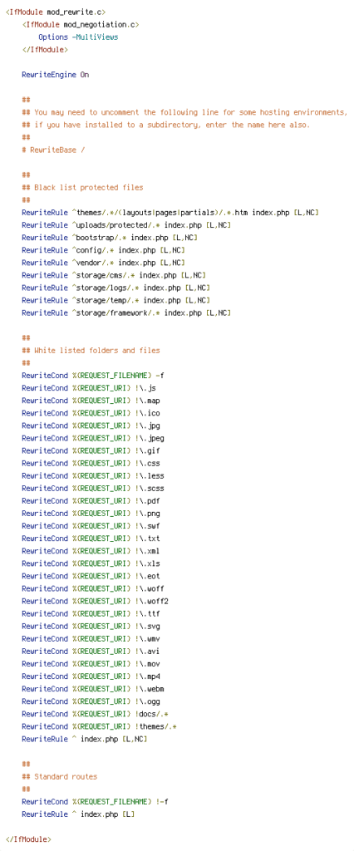Click the indented closing IfModule tag near the top

[45, 49]
